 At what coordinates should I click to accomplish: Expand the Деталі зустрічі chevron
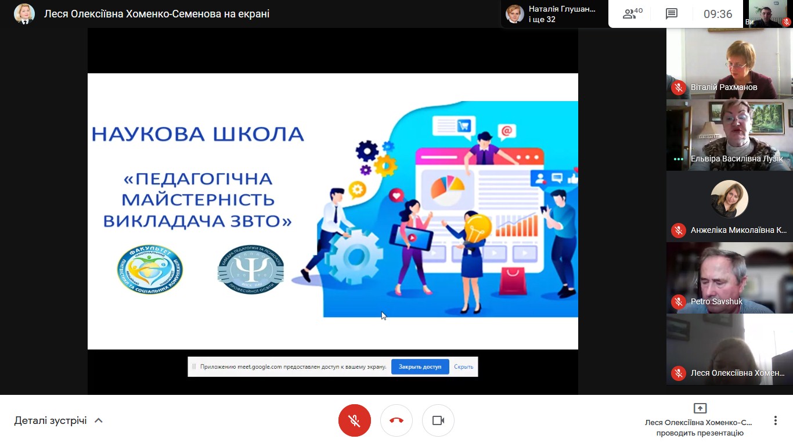pyautogui.click(x=99, y=420)
